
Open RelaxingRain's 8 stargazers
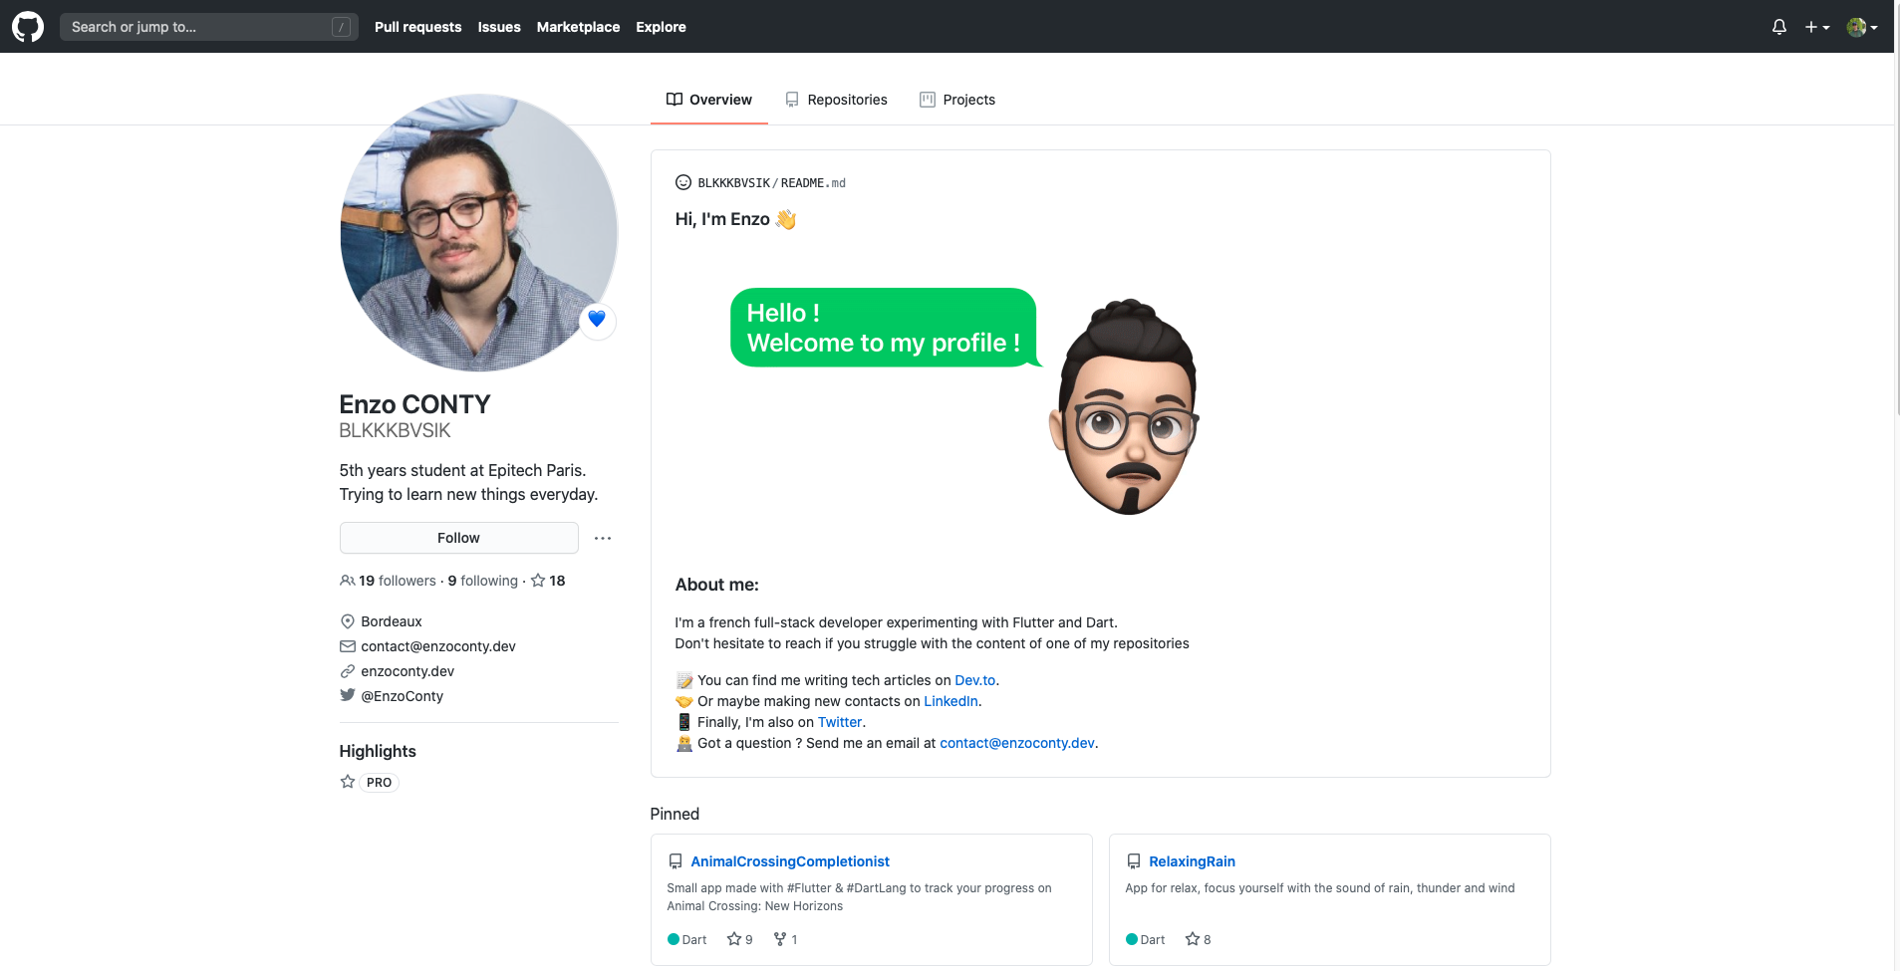[x=1198, y=939]
